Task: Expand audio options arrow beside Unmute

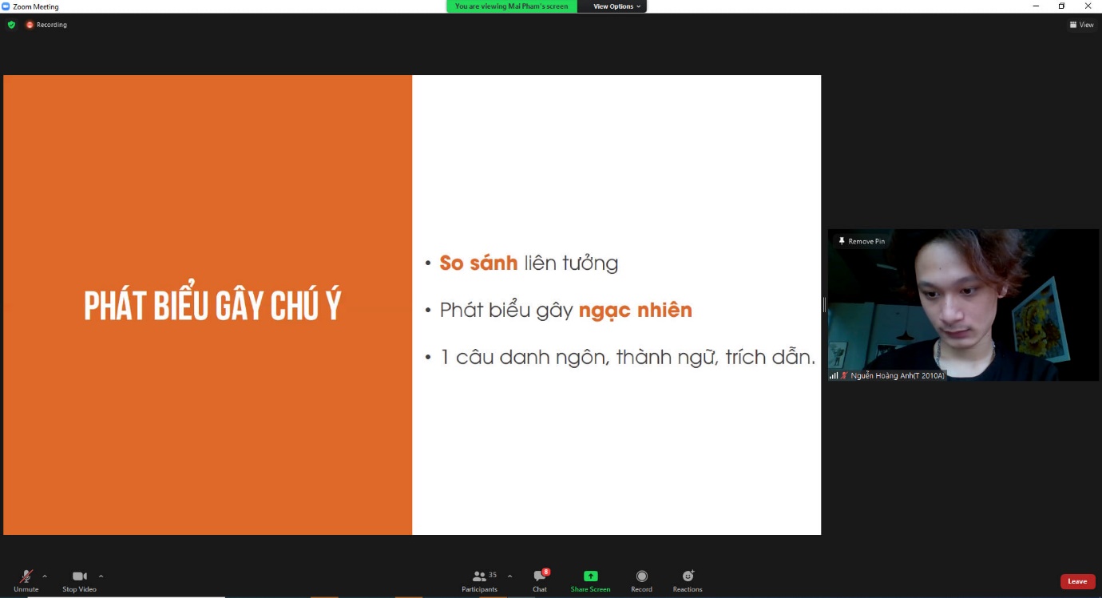Action: [x=45, y=576]
